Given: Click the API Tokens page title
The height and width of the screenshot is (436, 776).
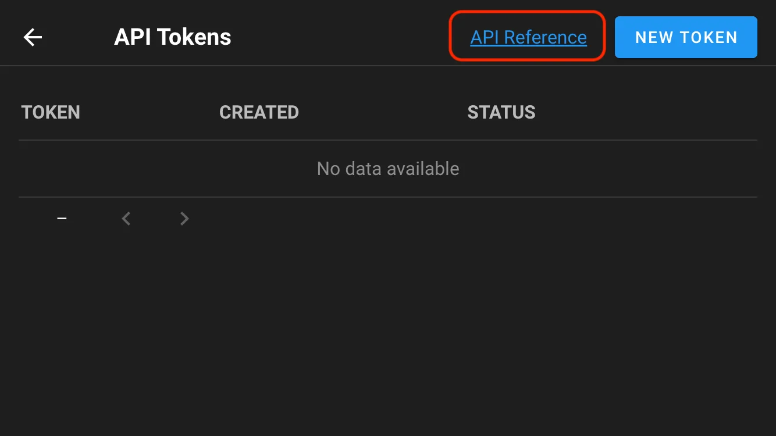Looking at the screenshot, I should 173,37.
